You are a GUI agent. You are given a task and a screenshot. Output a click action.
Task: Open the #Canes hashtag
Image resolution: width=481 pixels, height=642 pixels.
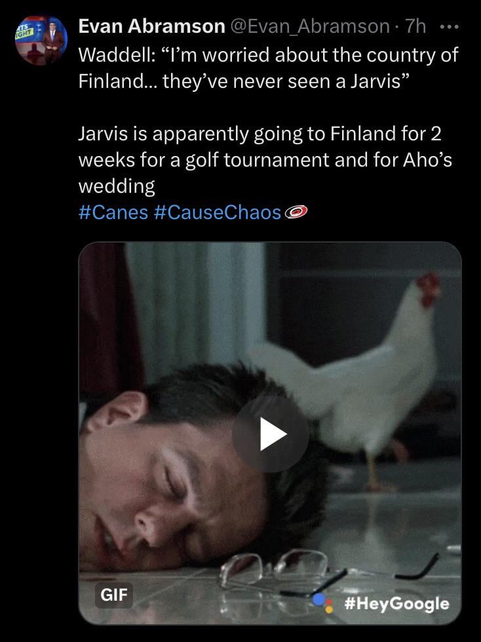click(113, 212)
